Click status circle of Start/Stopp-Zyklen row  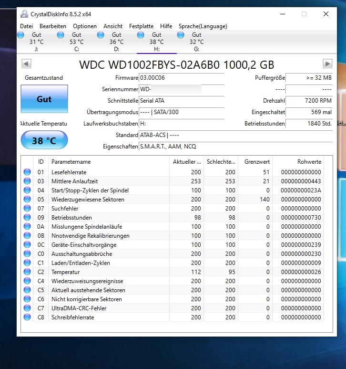(x=27, y=190)
